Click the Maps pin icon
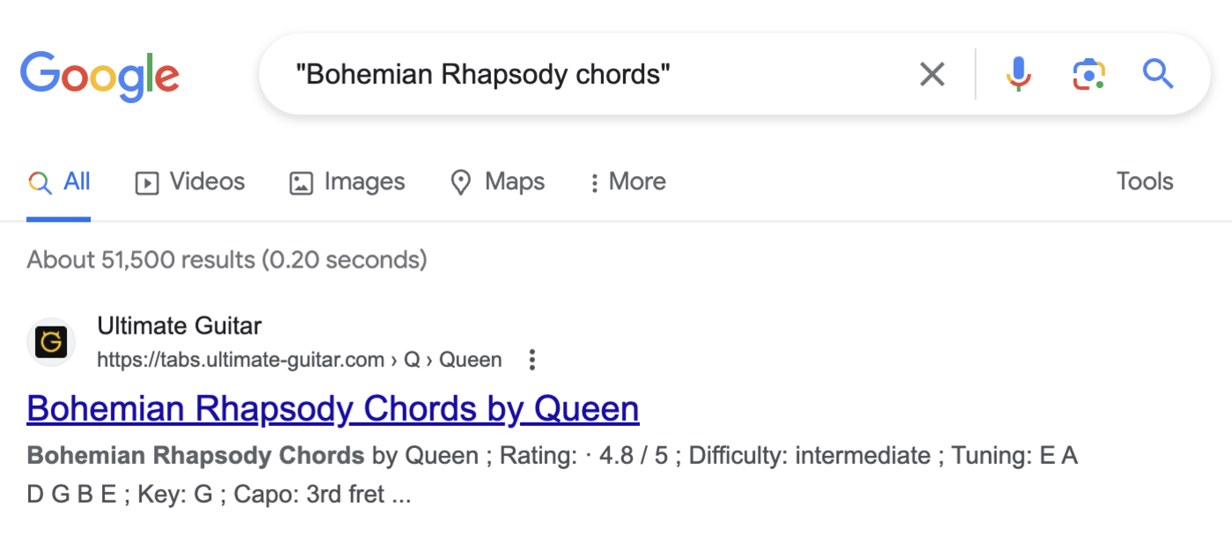Screen dimensions: 1232x536 [461, 182]
